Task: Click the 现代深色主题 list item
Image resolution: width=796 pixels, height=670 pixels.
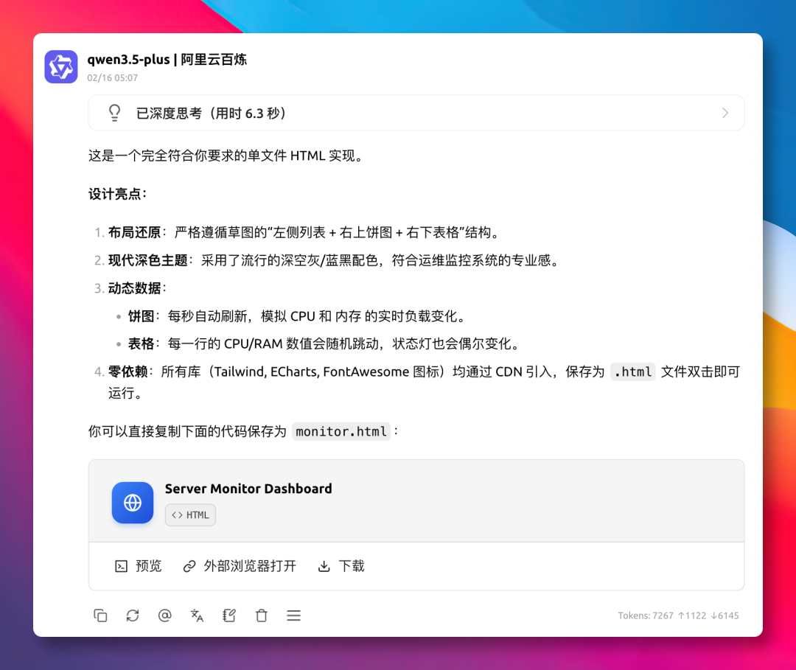Action: coord(328,260)
